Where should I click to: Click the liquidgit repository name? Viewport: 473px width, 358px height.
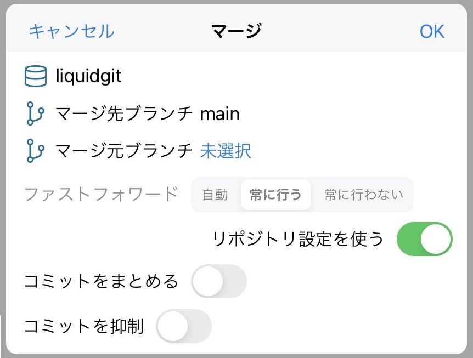point(88,76)
